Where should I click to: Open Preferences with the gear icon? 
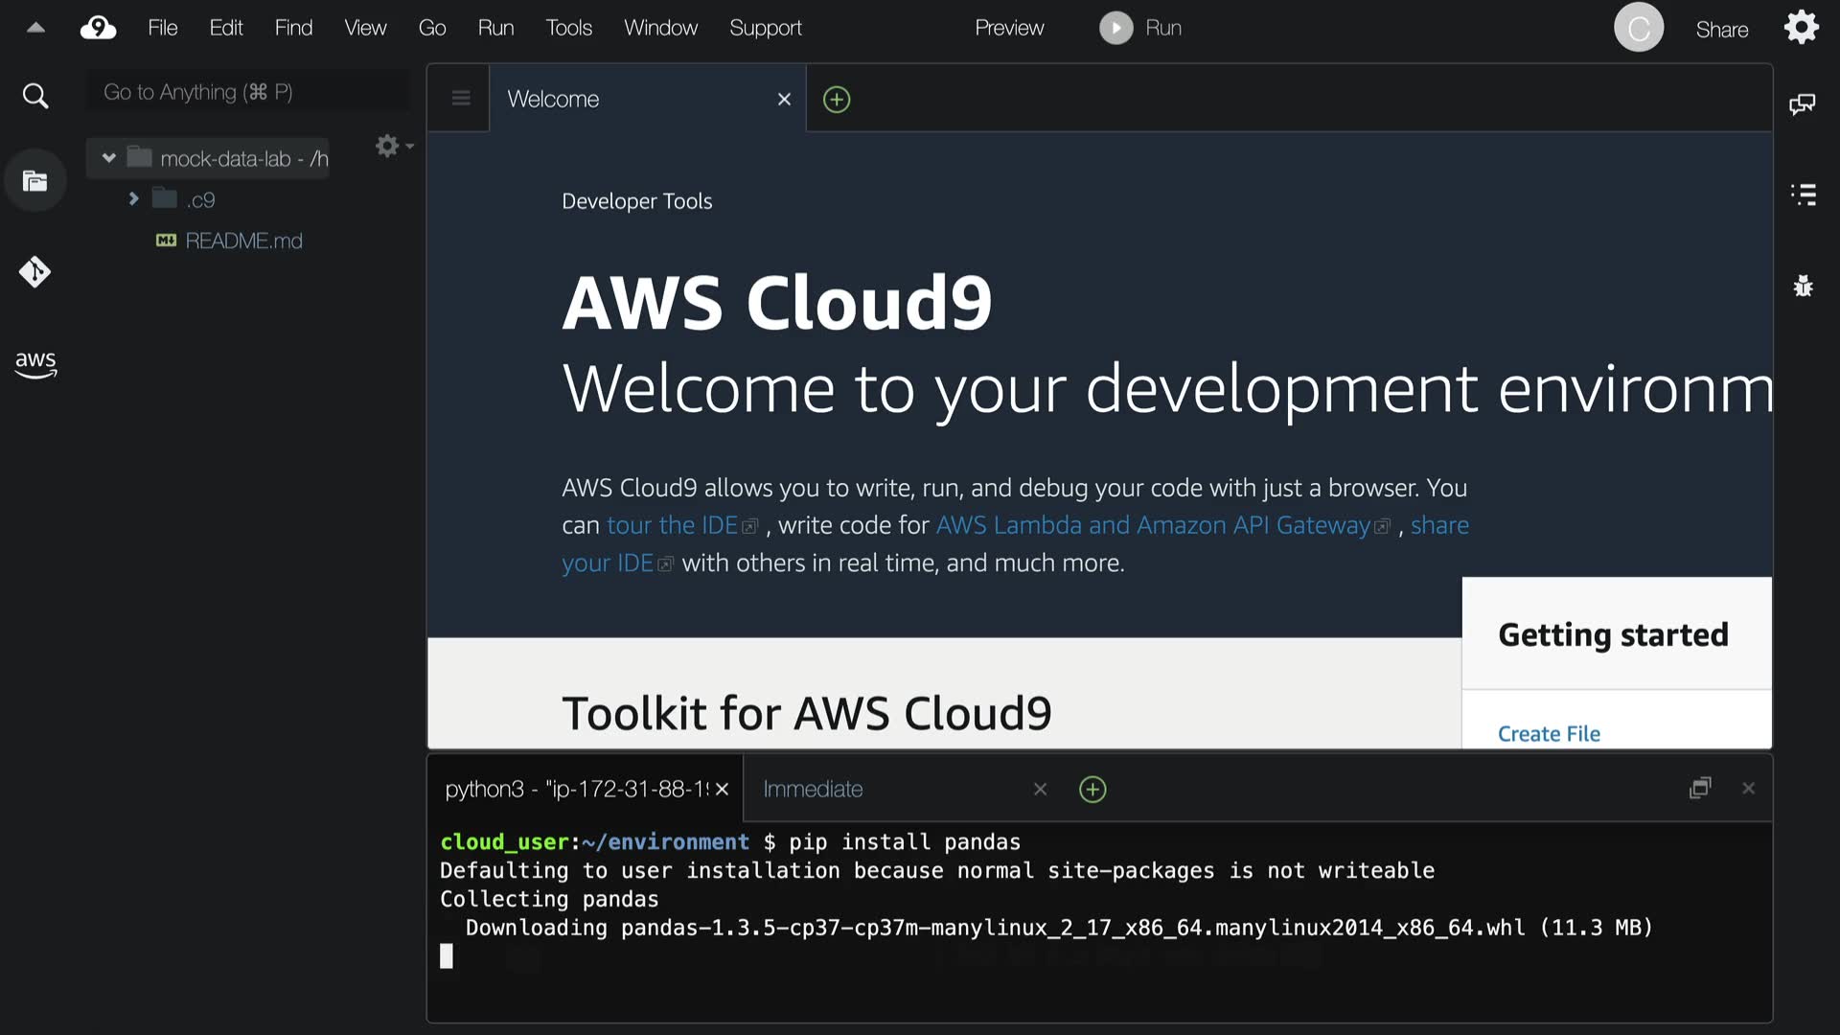pyautogui.click(x=1801, y=27)
